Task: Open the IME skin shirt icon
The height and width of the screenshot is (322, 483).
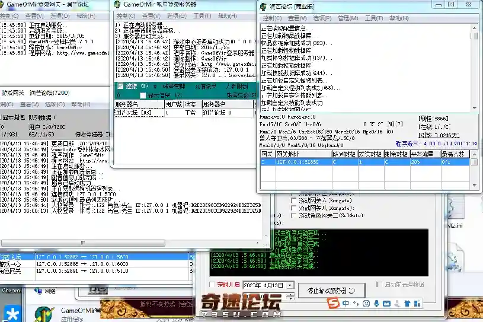Action: tap(407, 304)
